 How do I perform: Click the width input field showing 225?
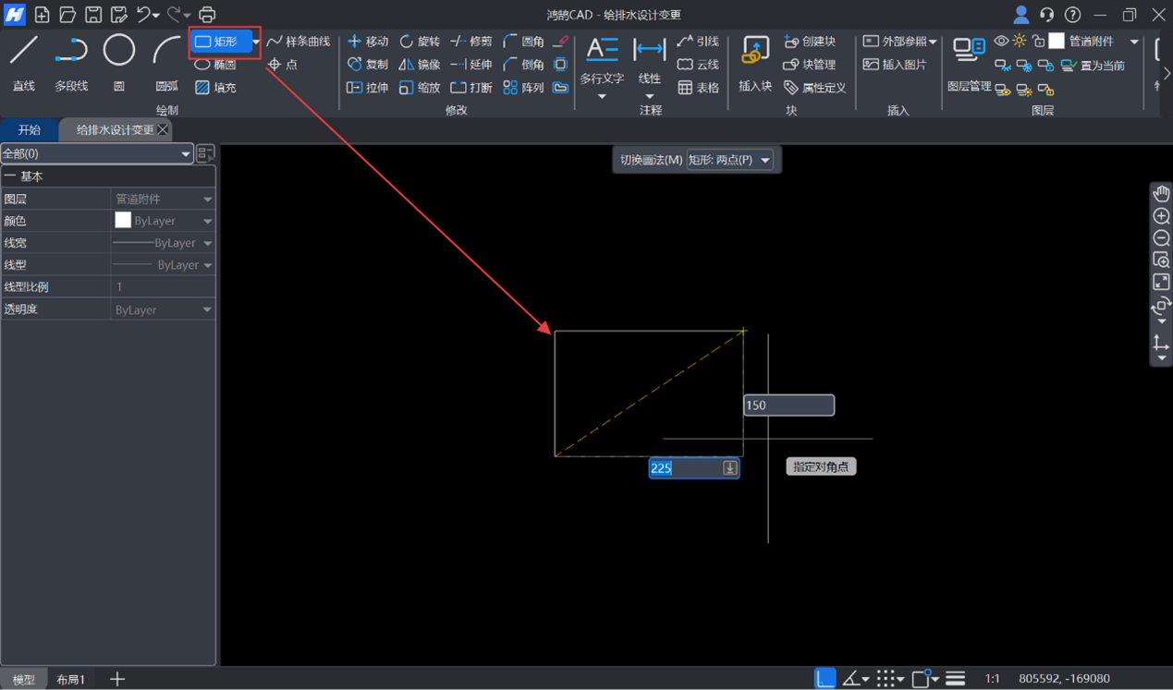(x=685, y=468)
